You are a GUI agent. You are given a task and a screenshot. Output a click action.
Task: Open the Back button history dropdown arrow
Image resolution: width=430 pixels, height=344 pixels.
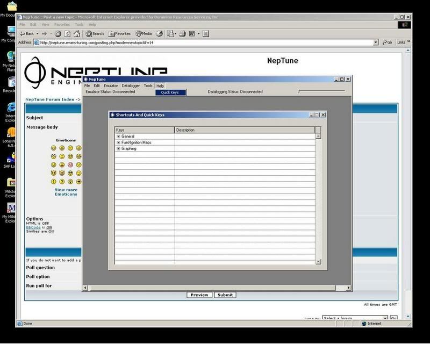[37, 34]
